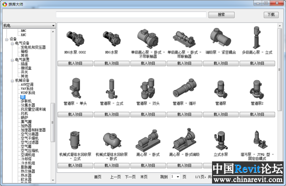Click the 管道泵 单头 model thumbnail
The image size is (286, 186).
(x=75, y=88)
